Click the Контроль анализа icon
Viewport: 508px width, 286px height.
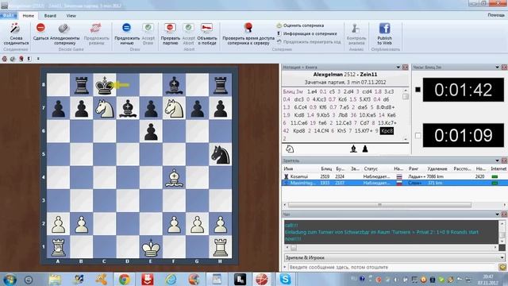click(x=356, y=29)
